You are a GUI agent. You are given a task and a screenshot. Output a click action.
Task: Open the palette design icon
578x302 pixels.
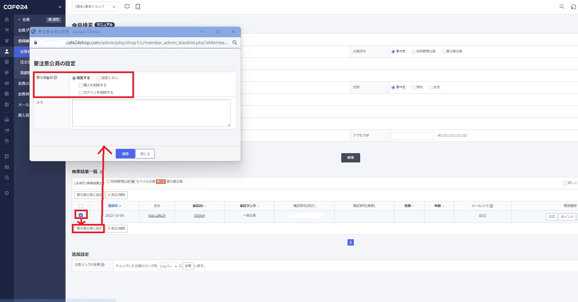7,72
